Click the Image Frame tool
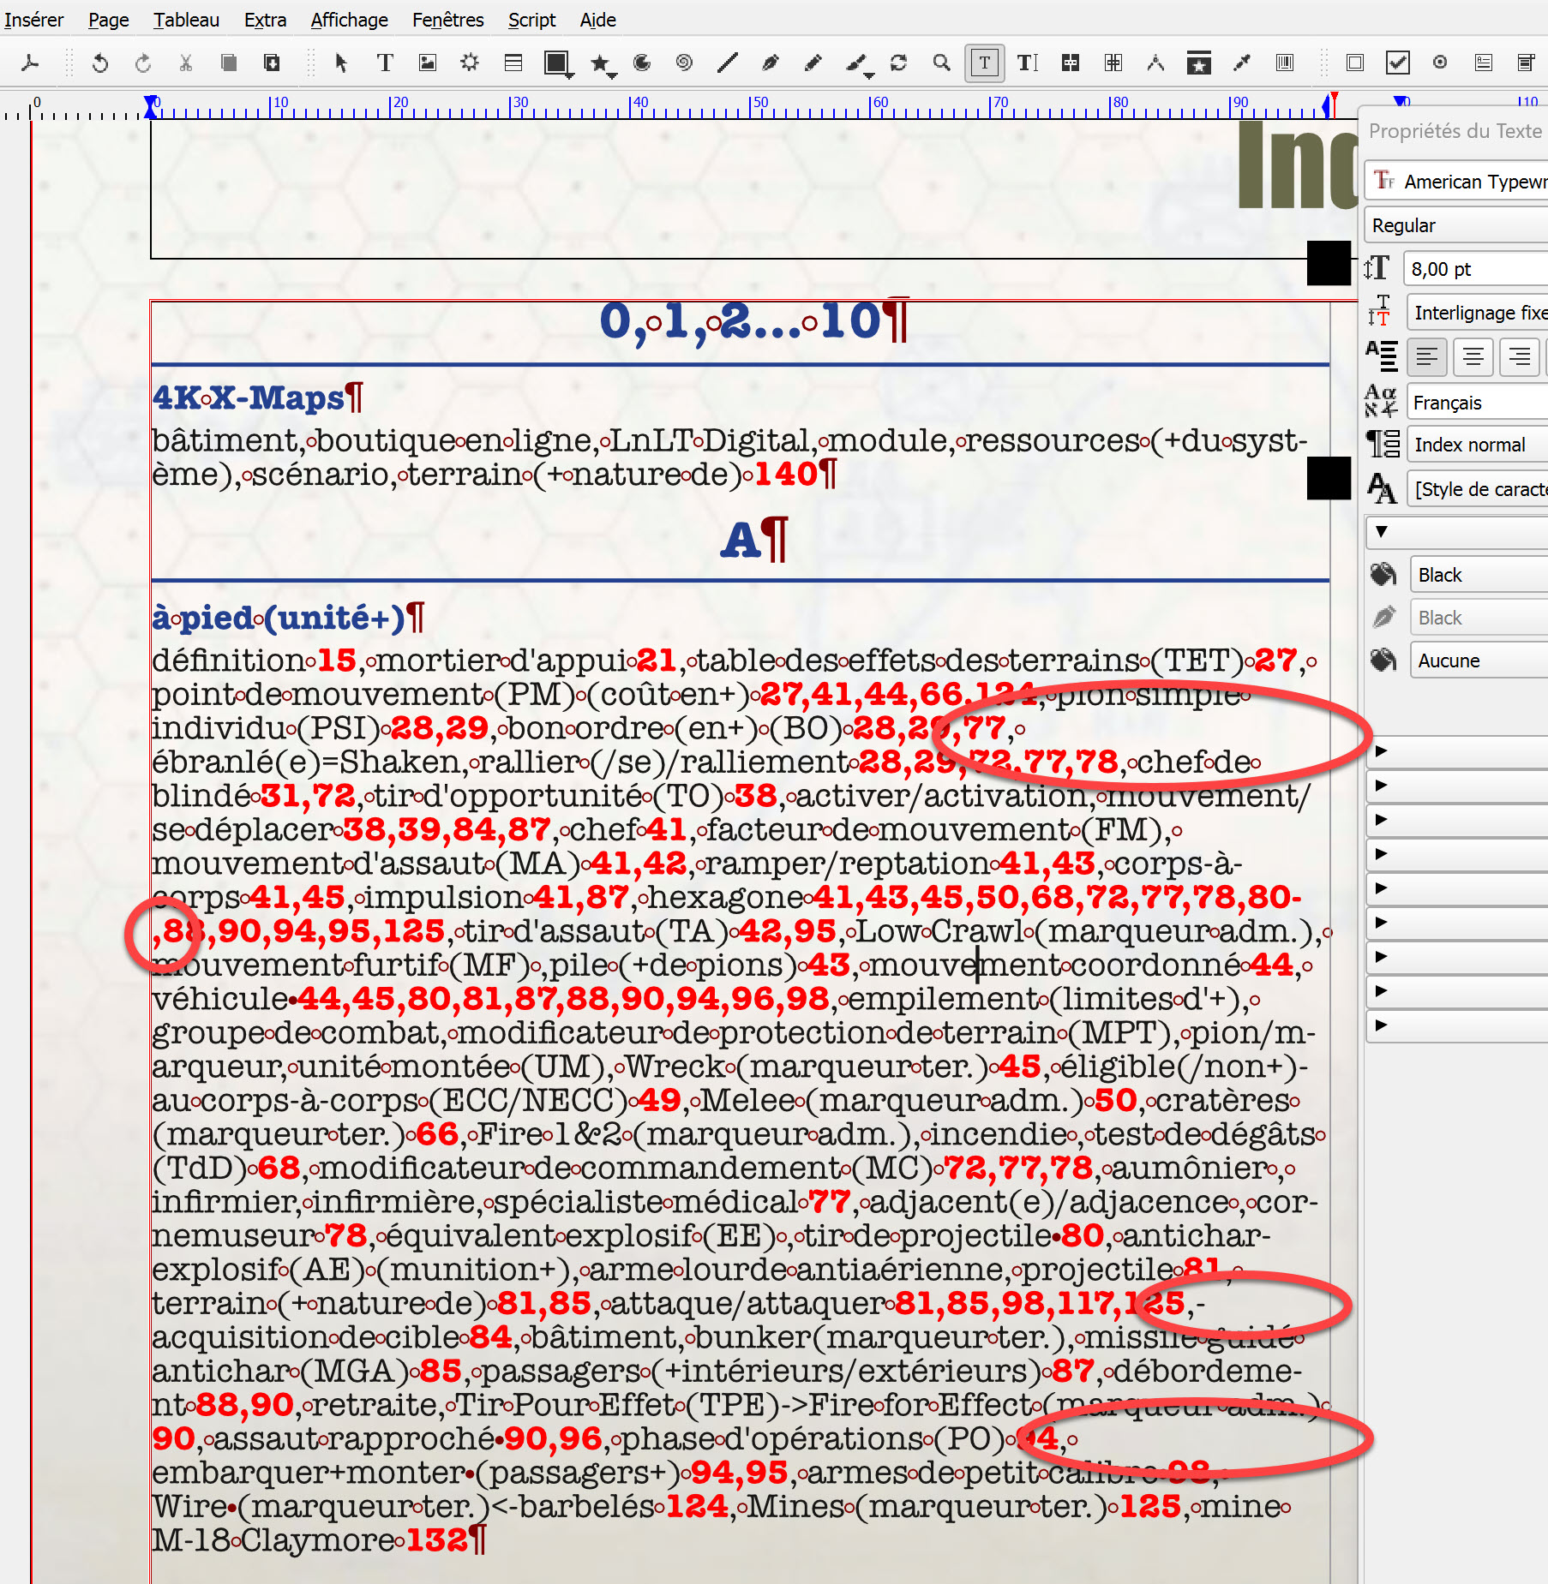Screen dimensions: 1548x1584 pos(427,63)
